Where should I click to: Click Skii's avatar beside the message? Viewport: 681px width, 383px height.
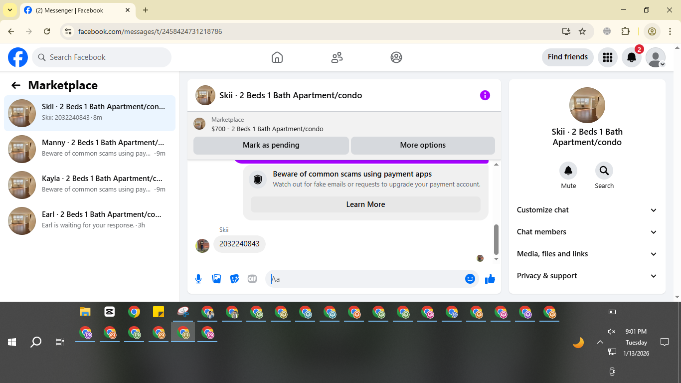pos(202,246)
